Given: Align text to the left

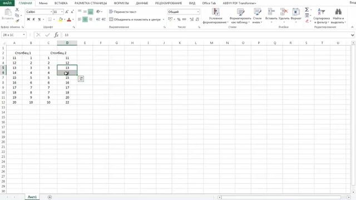Looking at the screenshot, I should [x=80, y=19].
